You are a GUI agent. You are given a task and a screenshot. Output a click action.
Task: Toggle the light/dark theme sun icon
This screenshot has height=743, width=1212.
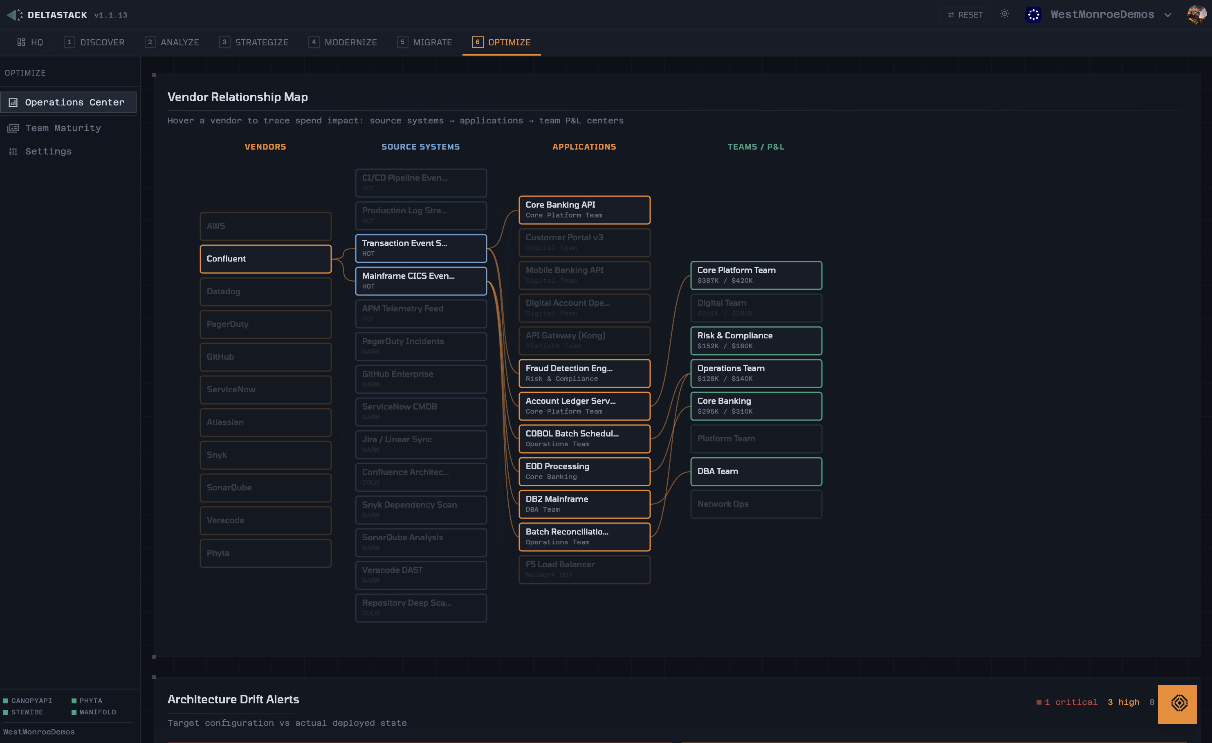[x=1004, y=14]
